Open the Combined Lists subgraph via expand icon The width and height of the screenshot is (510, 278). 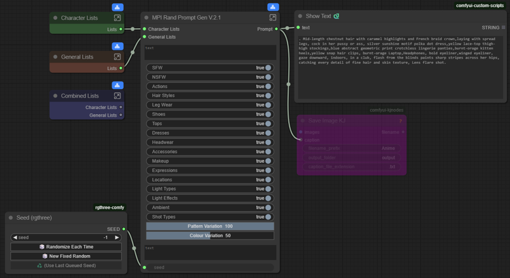117,96
